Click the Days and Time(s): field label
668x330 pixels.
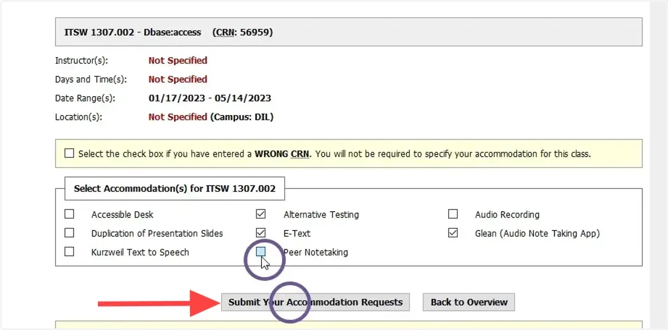(91, 79)
